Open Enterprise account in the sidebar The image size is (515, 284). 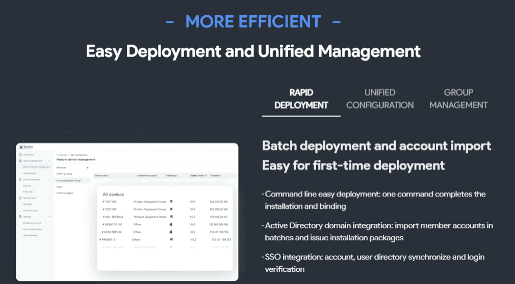[x=32, y=223]
